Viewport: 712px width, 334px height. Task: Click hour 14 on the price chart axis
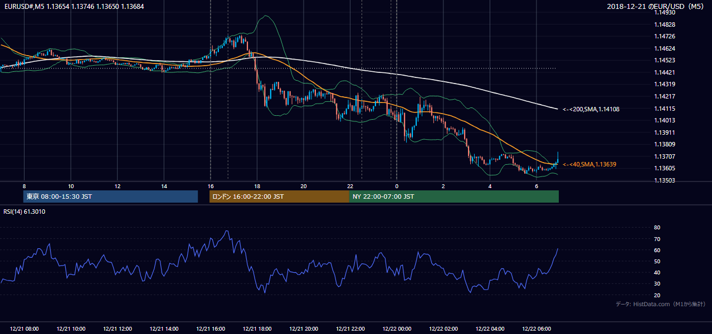pyautogui.click(x=164, y=186)
